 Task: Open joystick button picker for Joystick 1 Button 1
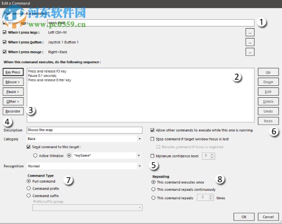pos(250,42)
